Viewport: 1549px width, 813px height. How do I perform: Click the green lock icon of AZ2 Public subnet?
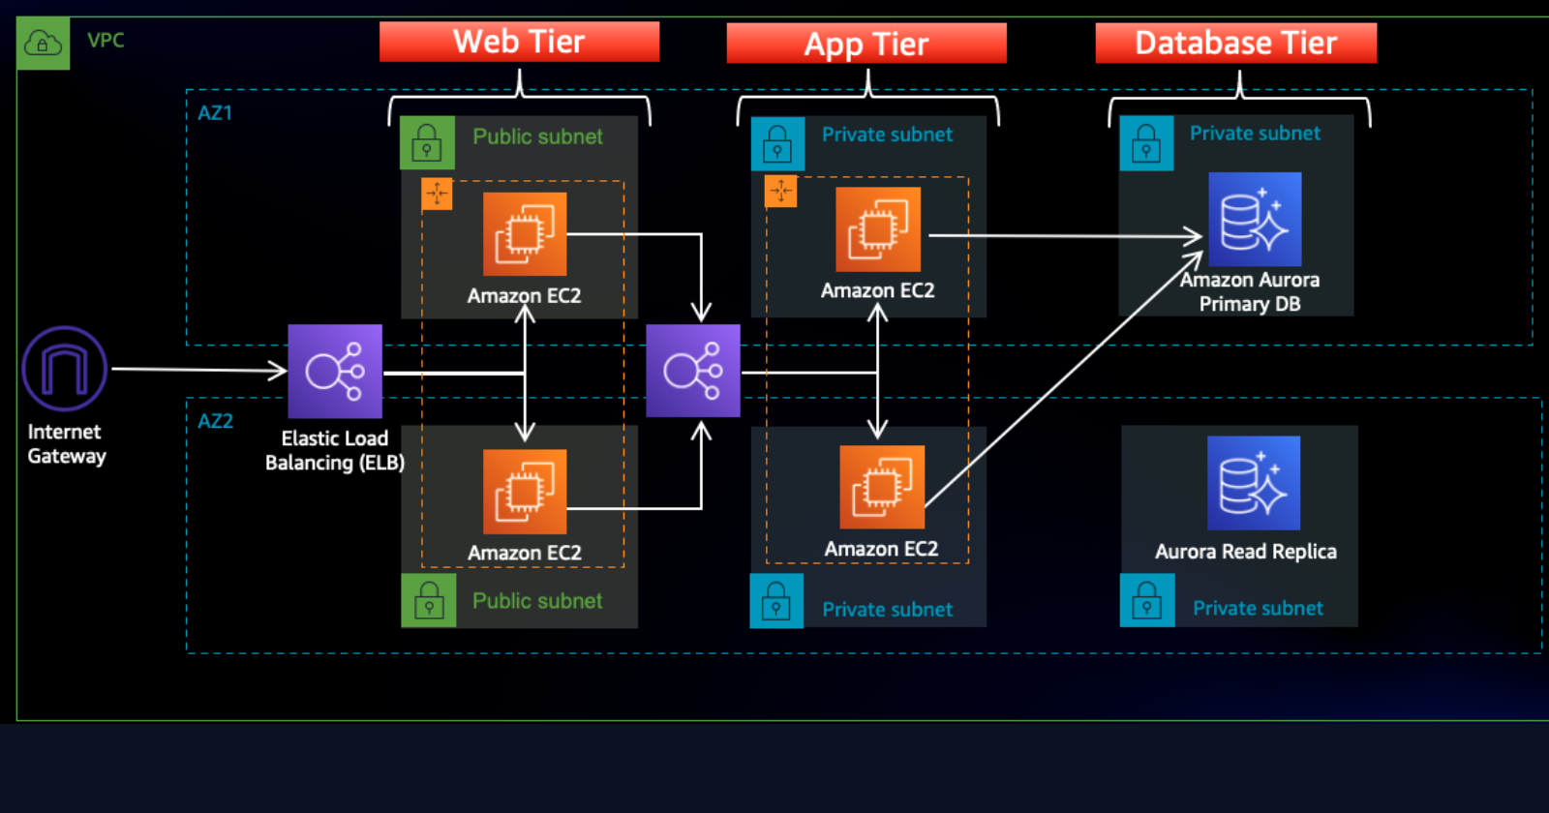tap(429, 600)
